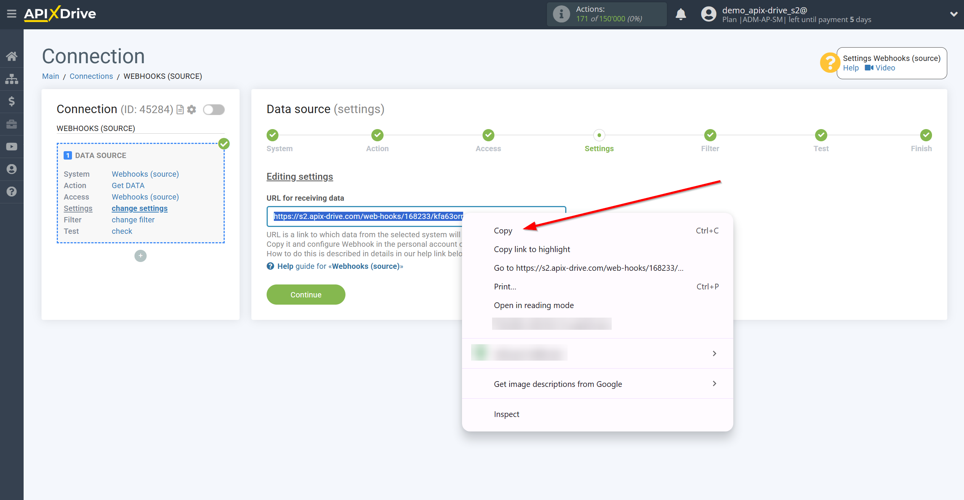
Task: Click the notifications bell icon
Action: pyautogui.click(x=681, y=14)
